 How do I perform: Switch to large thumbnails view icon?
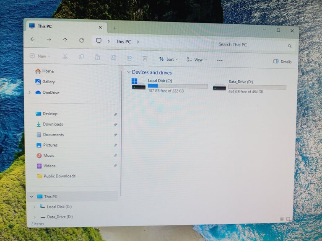(x=288, y=219)
